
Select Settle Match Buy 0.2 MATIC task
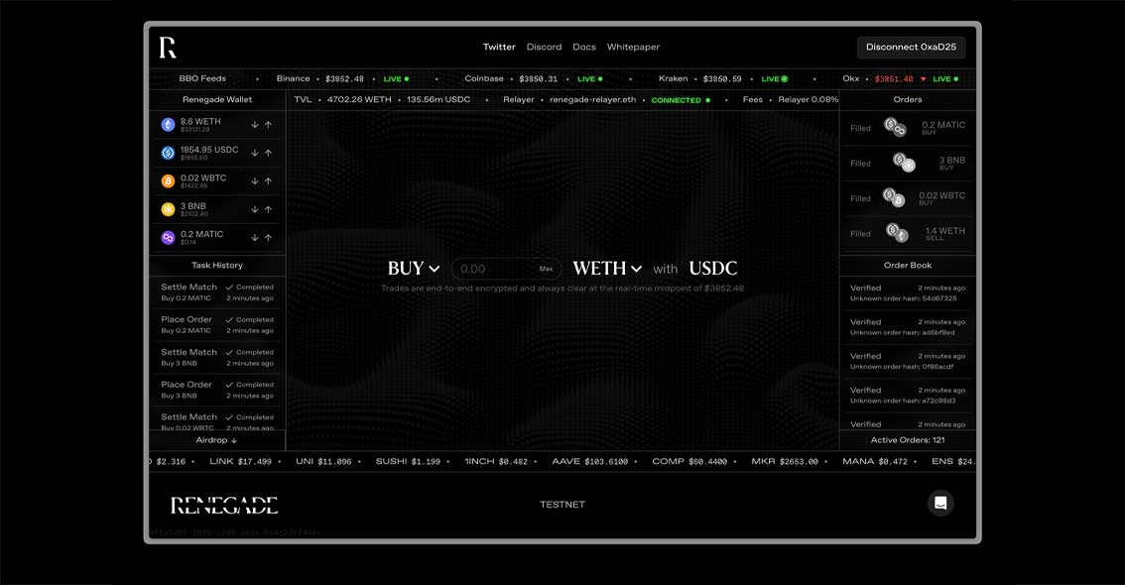coord(217,292)
